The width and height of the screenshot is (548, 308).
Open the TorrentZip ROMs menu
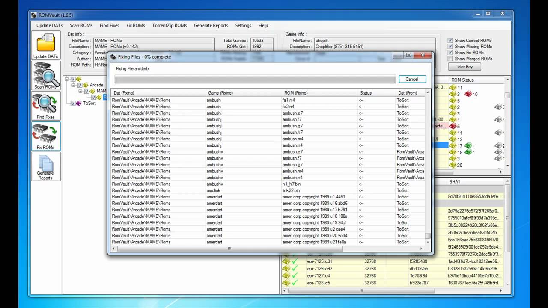[170, 25]
